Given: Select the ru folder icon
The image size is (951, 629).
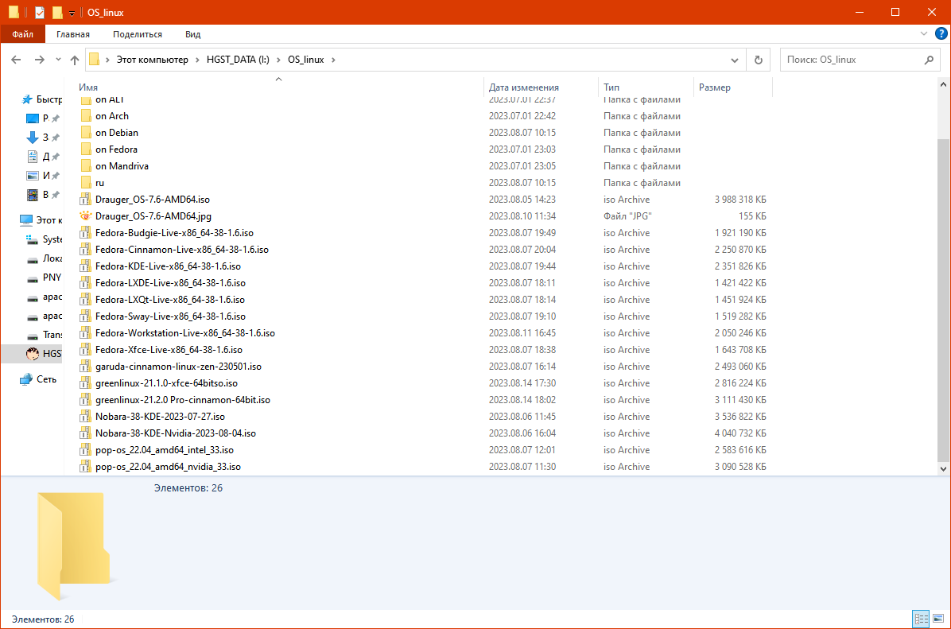Looking at the screenshot, I should 86,183.
